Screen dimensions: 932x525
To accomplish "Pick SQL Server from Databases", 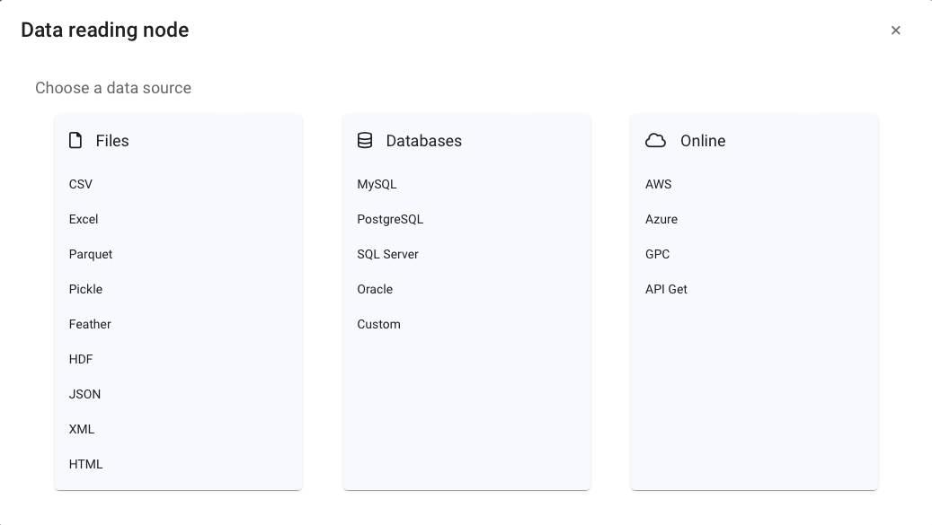I will [387, 255].
